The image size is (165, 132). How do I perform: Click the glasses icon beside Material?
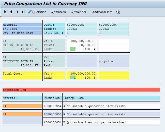[x=53, y=12]
